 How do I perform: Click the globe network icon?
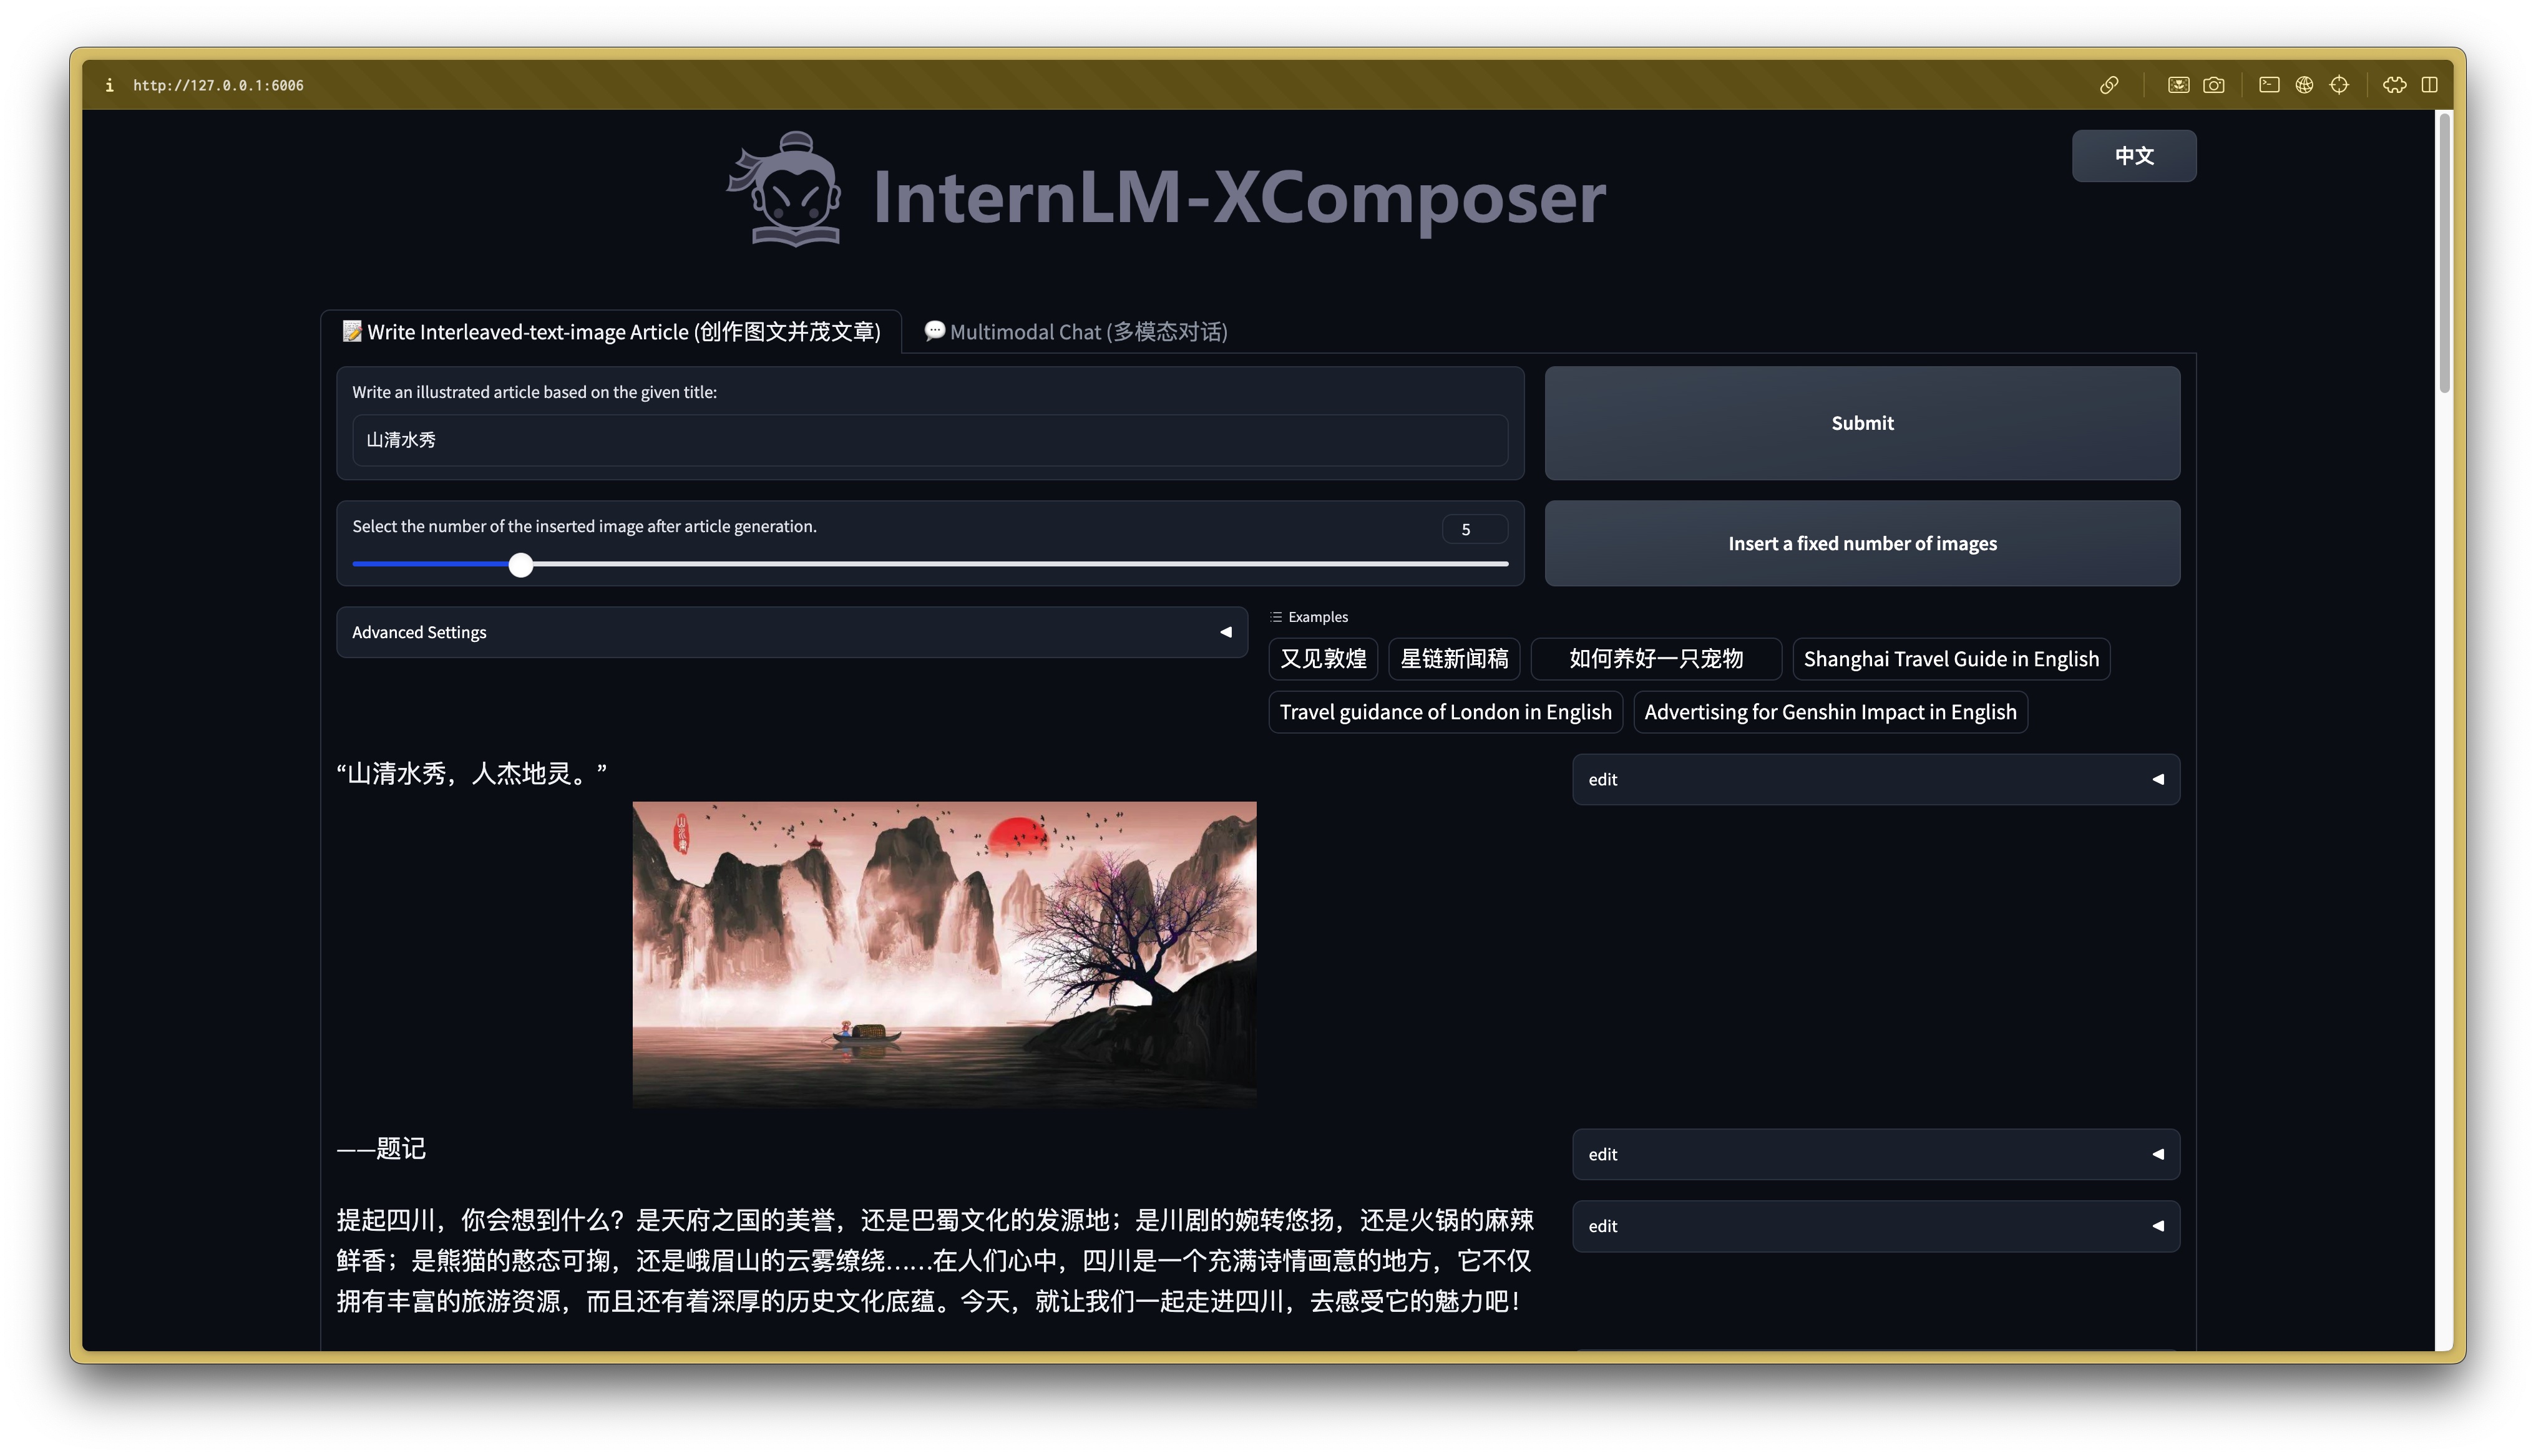[2304, 85]
